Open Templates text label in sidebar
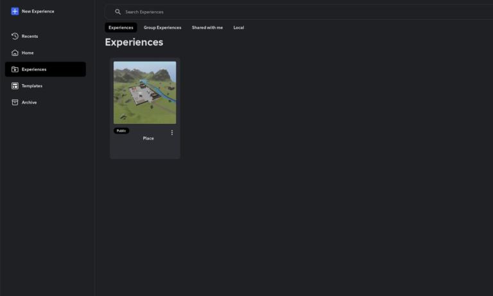This screenshot has height=296, width=493. click(32, 86)
